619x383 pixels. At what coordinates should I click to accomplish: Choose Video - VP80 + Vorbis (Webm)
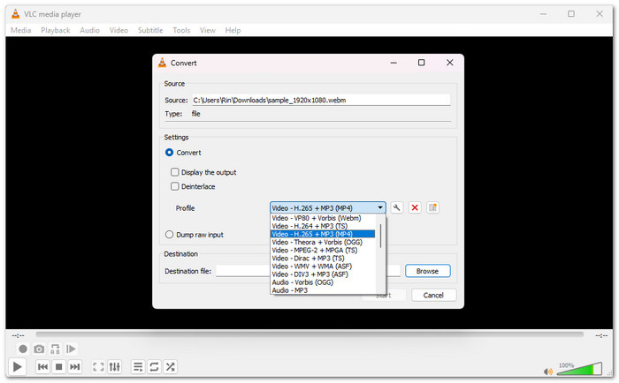[x=323, y=218]
